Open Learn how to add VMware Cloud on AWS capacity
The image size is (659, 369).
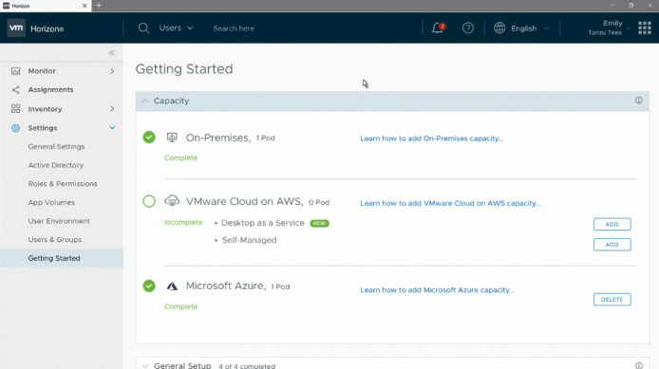[x=450, y=203]
